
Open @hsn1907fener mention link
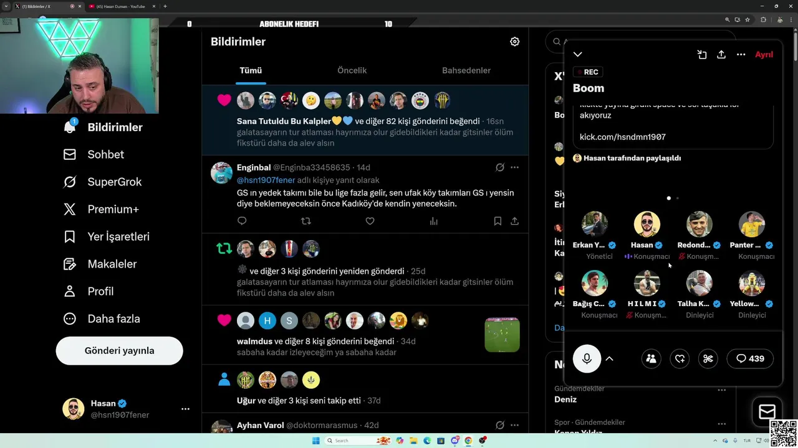266,180
